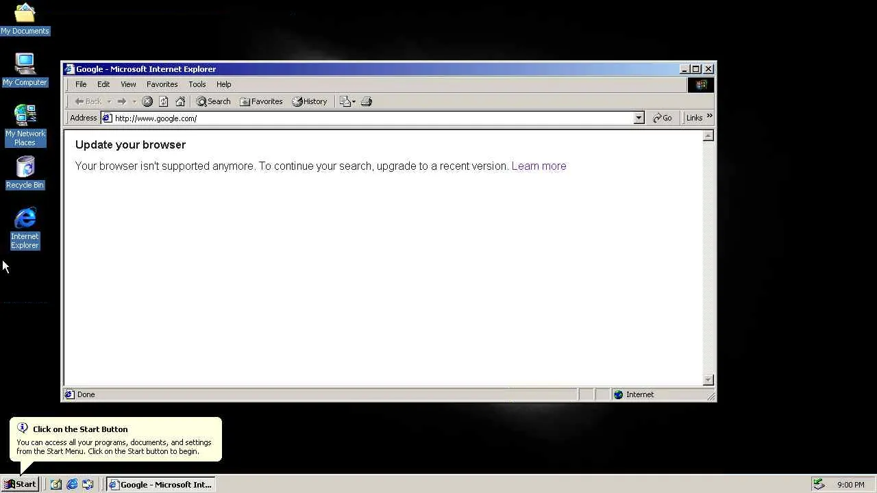Expand the Links toolbar chevron
This screenshot has width=877, height=493.
[x=709, y=116]
